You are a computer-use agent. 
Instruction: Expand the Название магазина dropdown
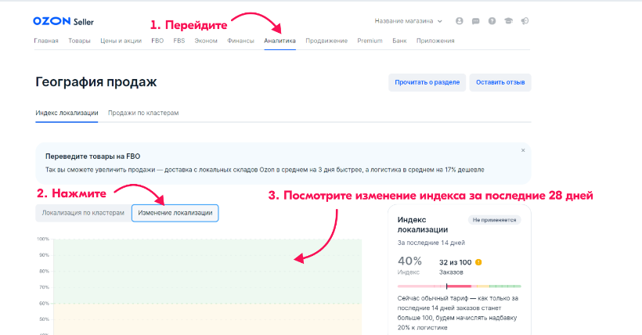tap(409, 21)
